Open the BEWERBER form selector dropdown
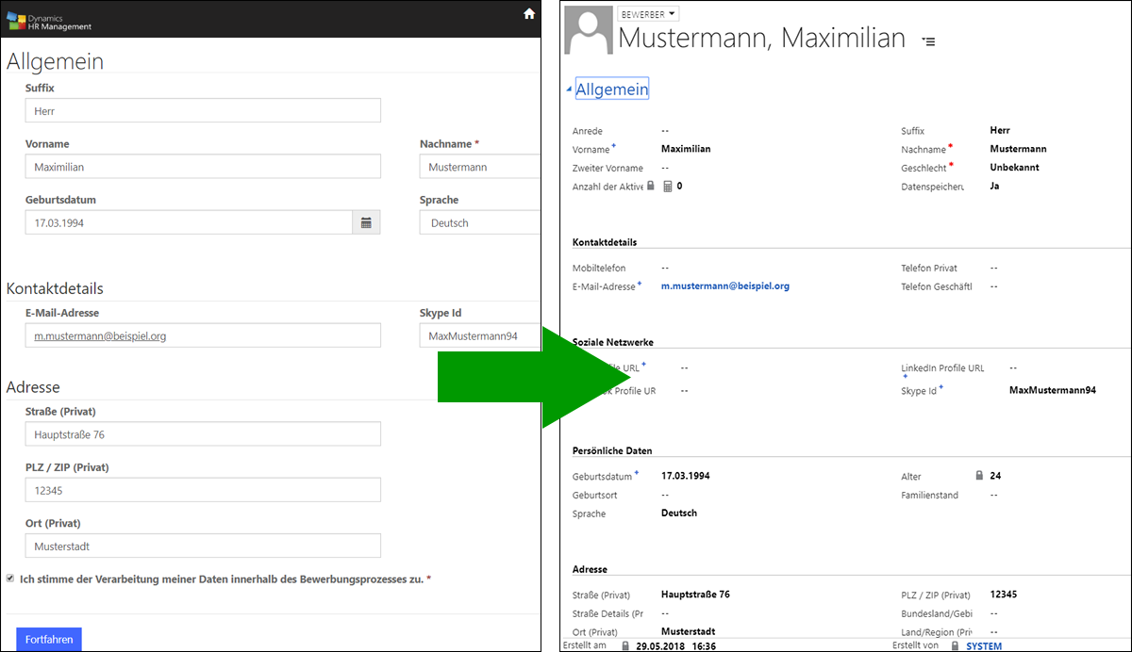This screenshot has height=652, width=1132. coord(648,14)
